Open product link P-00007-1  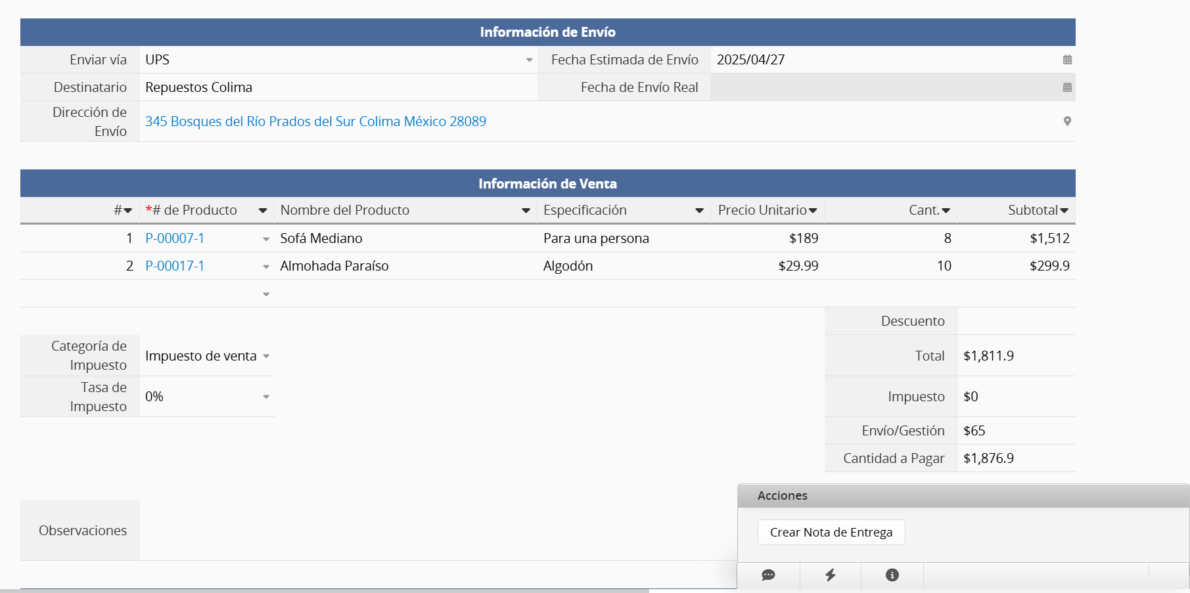(x=175, y=238)
